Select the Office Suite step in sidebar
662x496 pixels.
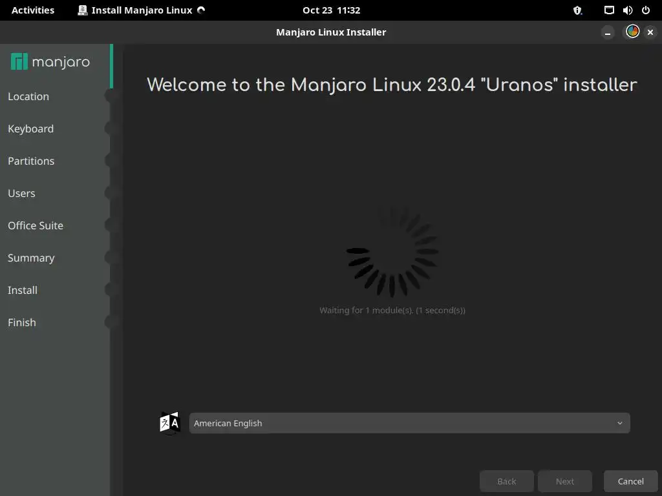point(36,225)
